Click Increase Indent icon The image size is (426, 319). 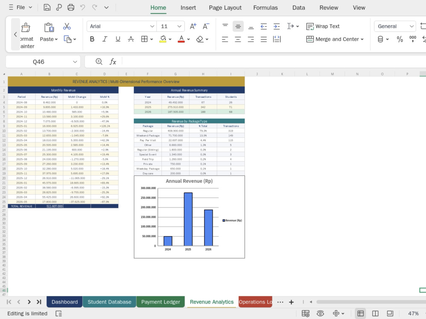click(276, 26)
